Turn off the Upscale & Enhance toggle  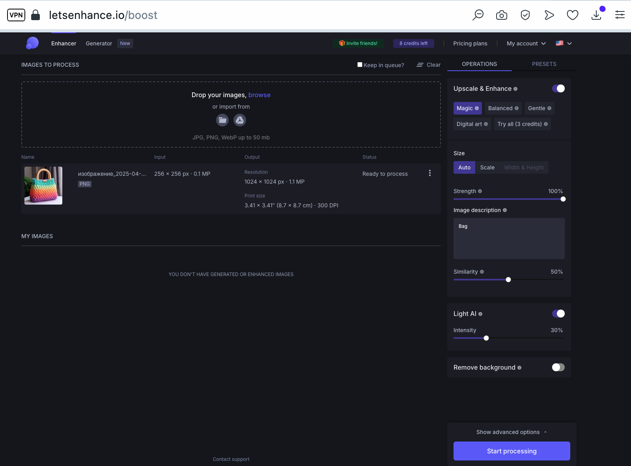(x=558, y=88)
